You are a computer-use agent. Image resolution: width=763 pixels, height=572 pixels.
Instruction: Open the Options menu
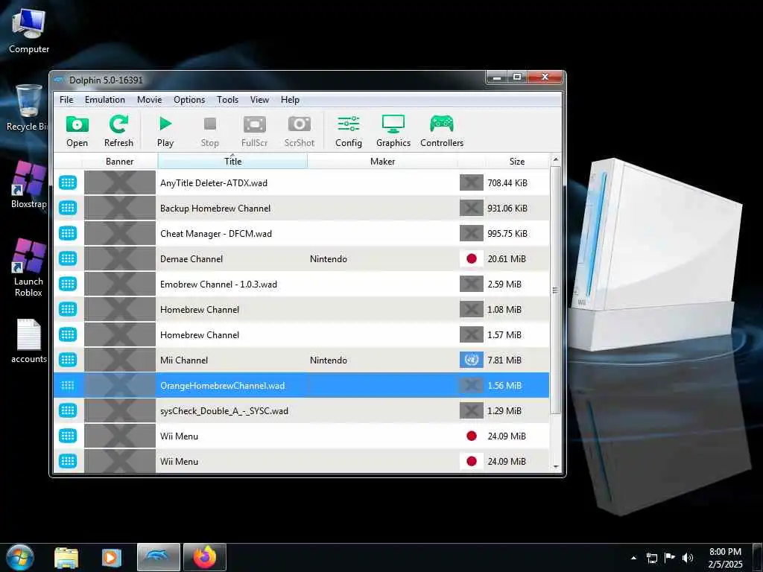(189, 100)
